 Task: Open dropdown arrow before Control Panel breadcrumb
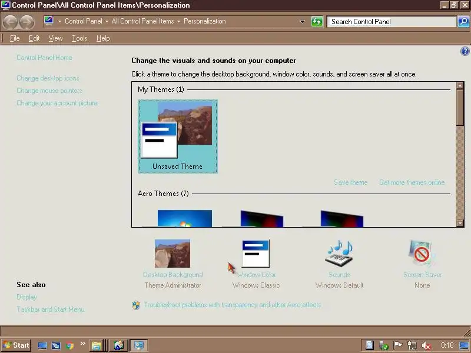59,21
